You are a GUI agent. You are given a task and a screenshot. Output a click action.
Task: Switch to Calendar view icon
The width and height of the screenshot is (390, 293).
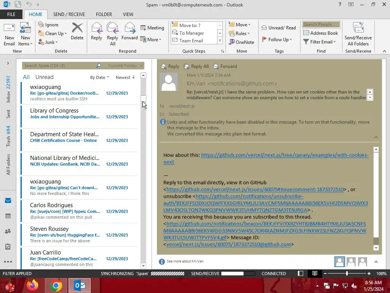pyautogui.click(x=8, y=216)
